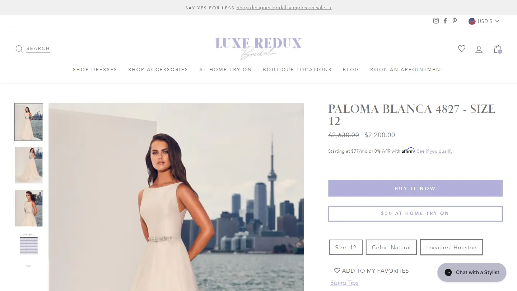This screenshot has height=291, width=517.
Task: Open the account profile icon
Action: tap(479, 49)
